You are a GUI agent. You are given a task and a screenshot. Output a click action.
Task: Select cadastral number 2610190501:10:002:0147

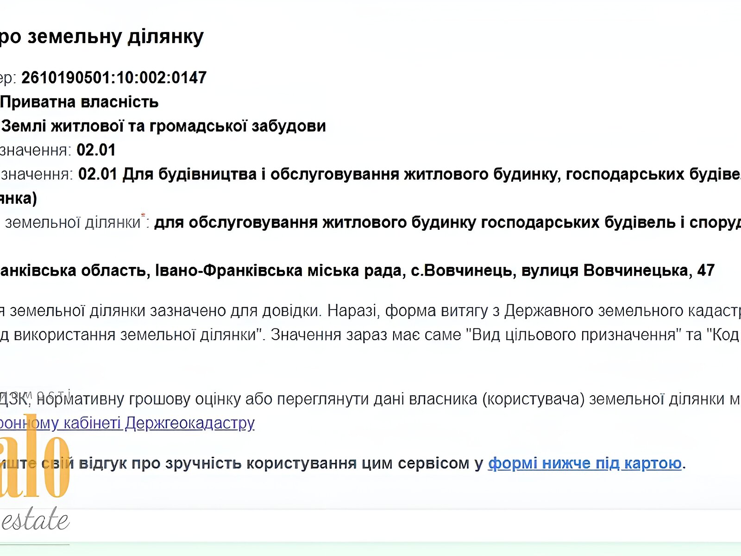click(114, 77)
